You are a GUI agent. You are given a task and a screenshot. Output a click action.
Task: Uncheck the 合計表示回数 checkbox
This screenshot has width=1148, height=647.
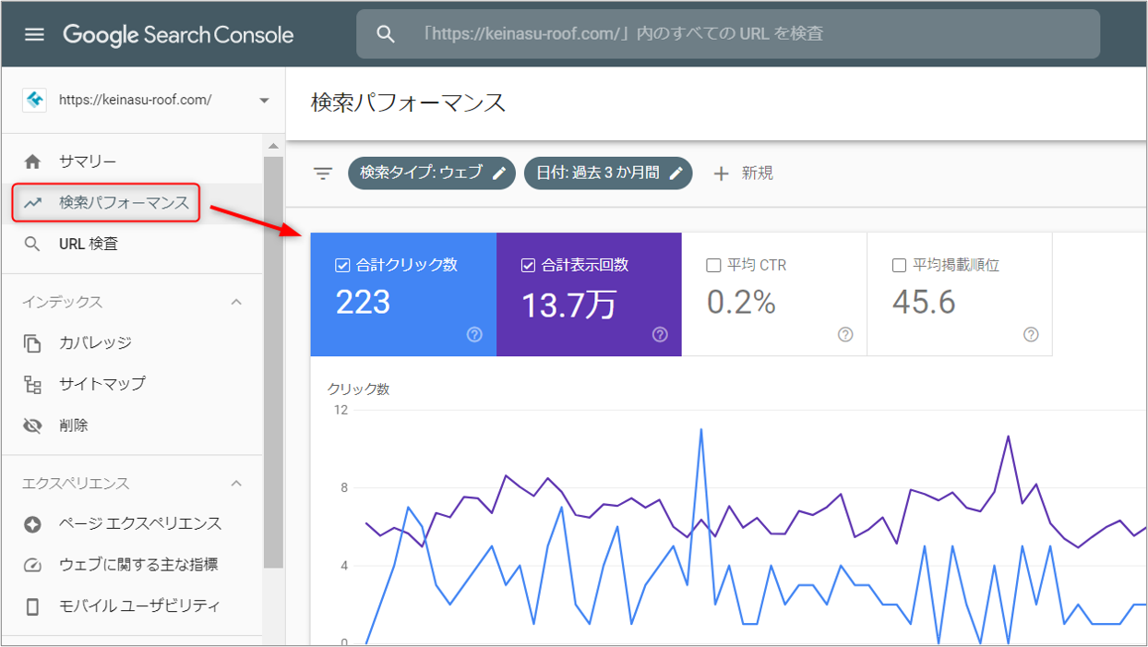[x=528, y=265]
